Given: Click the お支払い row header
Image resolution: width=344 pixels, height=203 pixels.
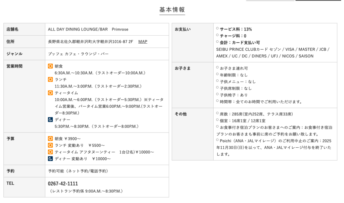Looking at the screenshot, I should click(183, 29).
